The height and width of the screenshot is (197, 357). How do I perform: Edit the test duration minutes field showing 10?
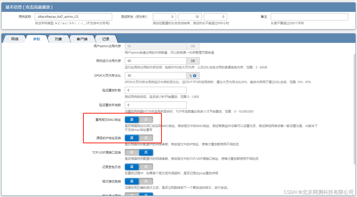tap(190, 17)
